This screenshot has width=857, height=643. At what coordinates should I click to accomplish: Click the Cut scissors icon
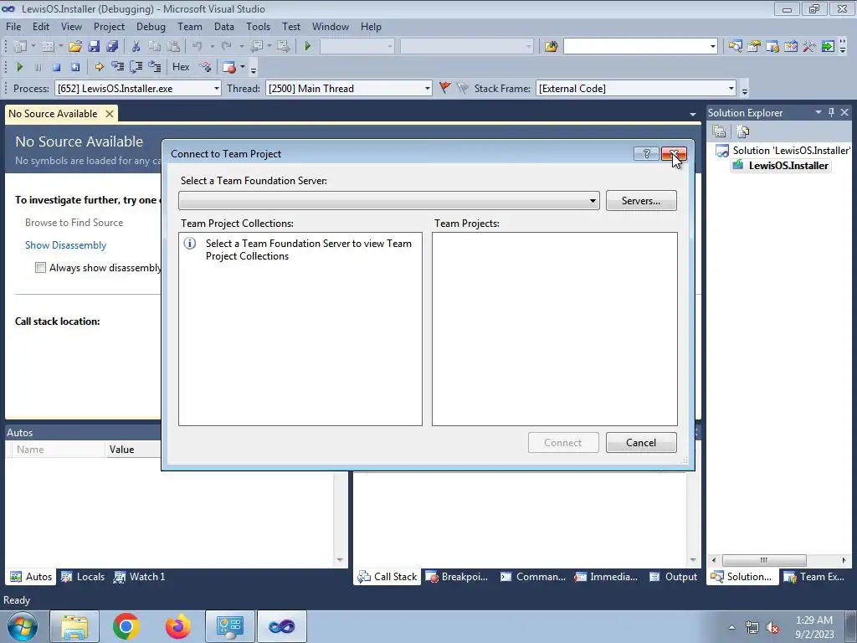136,47
